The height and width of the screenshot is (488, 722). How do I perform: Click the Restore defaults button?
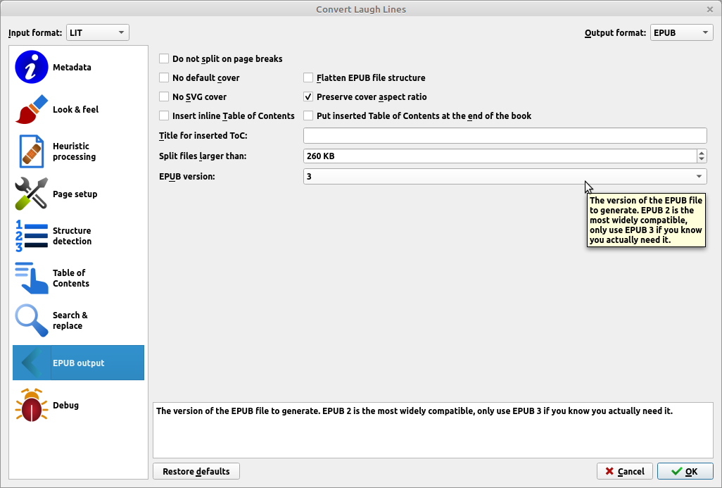click(x=196, y=471)
